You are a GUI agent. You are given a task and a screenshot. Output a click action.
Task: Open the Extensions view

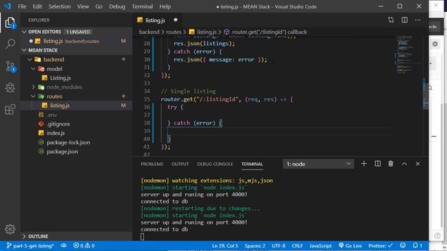[x=10, y=109]
